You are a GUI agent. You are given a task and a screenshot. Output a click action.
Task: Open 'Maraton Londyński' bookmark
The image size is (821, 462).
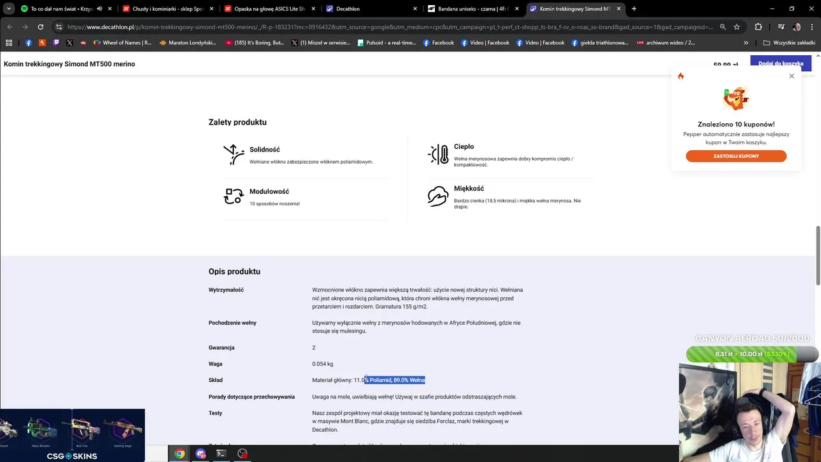[189, 43]
